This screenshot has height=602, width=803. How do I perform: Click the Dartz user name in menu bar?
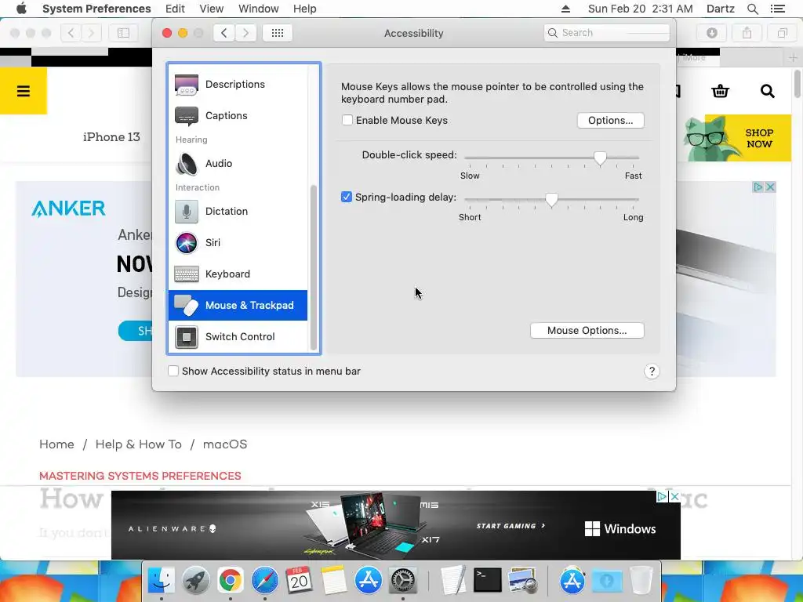click(721, 9)
